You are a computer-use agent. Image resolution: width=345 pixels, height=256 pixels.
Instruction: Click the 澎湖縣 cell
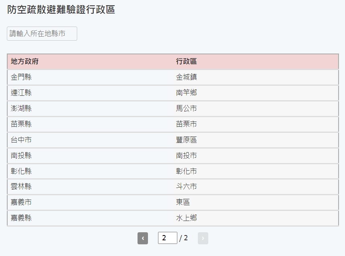[21, 109]
